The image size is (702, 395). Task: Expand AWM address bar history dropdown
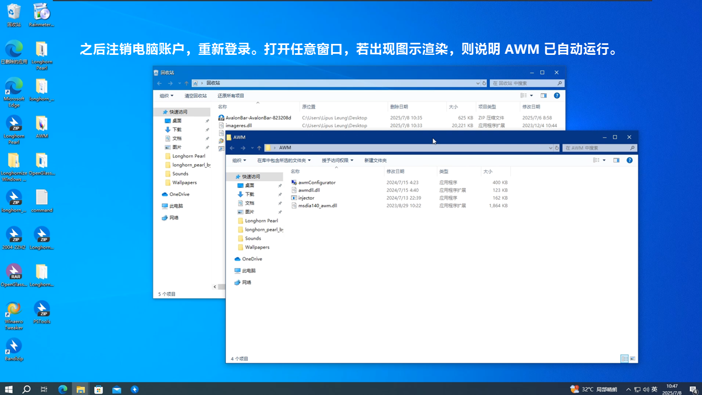click(x=551, y=148)
